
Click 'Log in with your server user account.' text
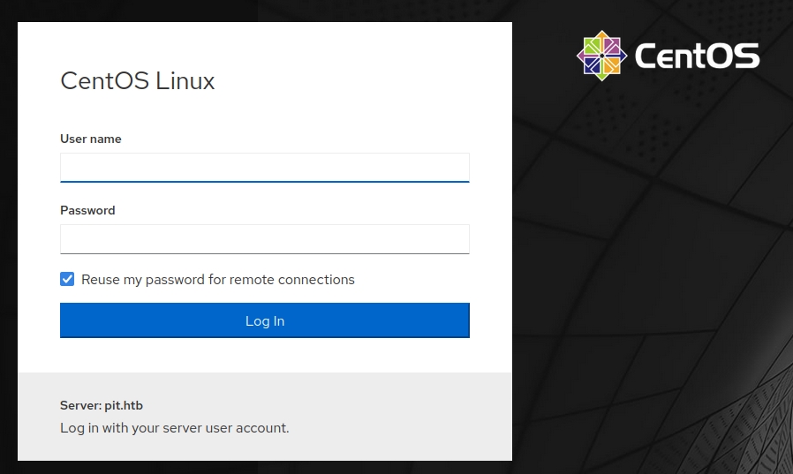click(x=174, y=428)
